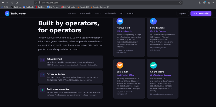Open the OffSec bookmark
The height and width of the screenshot is (107, 216).
pyautogui.click(x=5, y=7)
